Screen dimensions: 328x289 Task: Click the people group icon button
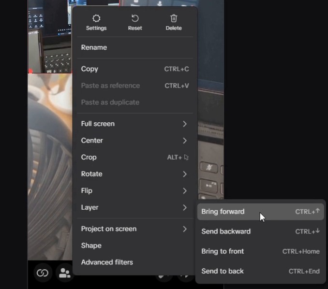point(65,273)
